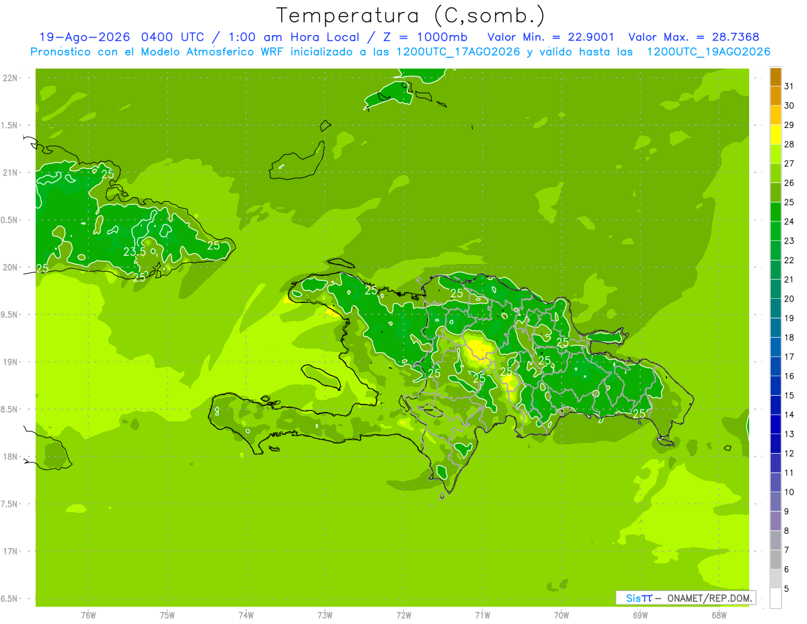Click the '73W' longitude axis label
This screenshot has height=624, width=807.
[x=325, y=615]
